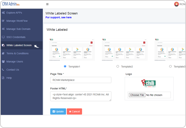186x128 pixels.
Task: Click the Cancel button
Action: [x=75, y=111]
